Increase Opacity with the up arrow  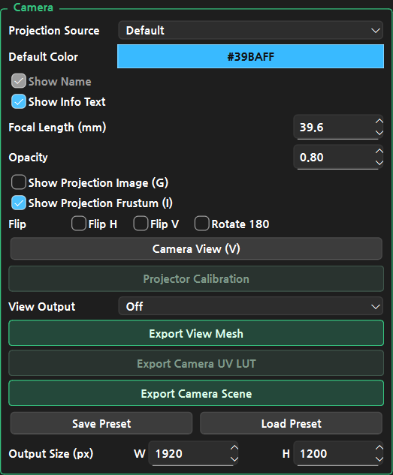[379, 152]
